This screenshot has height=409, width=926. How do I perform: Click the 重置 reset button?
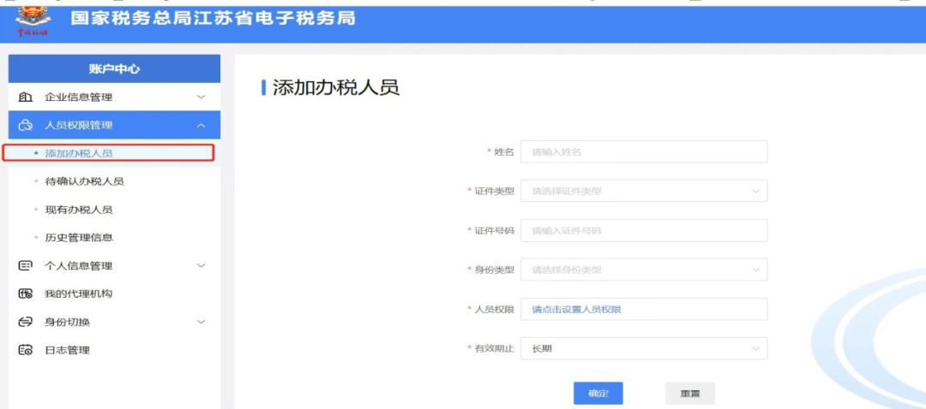click(x=689, y=394)
